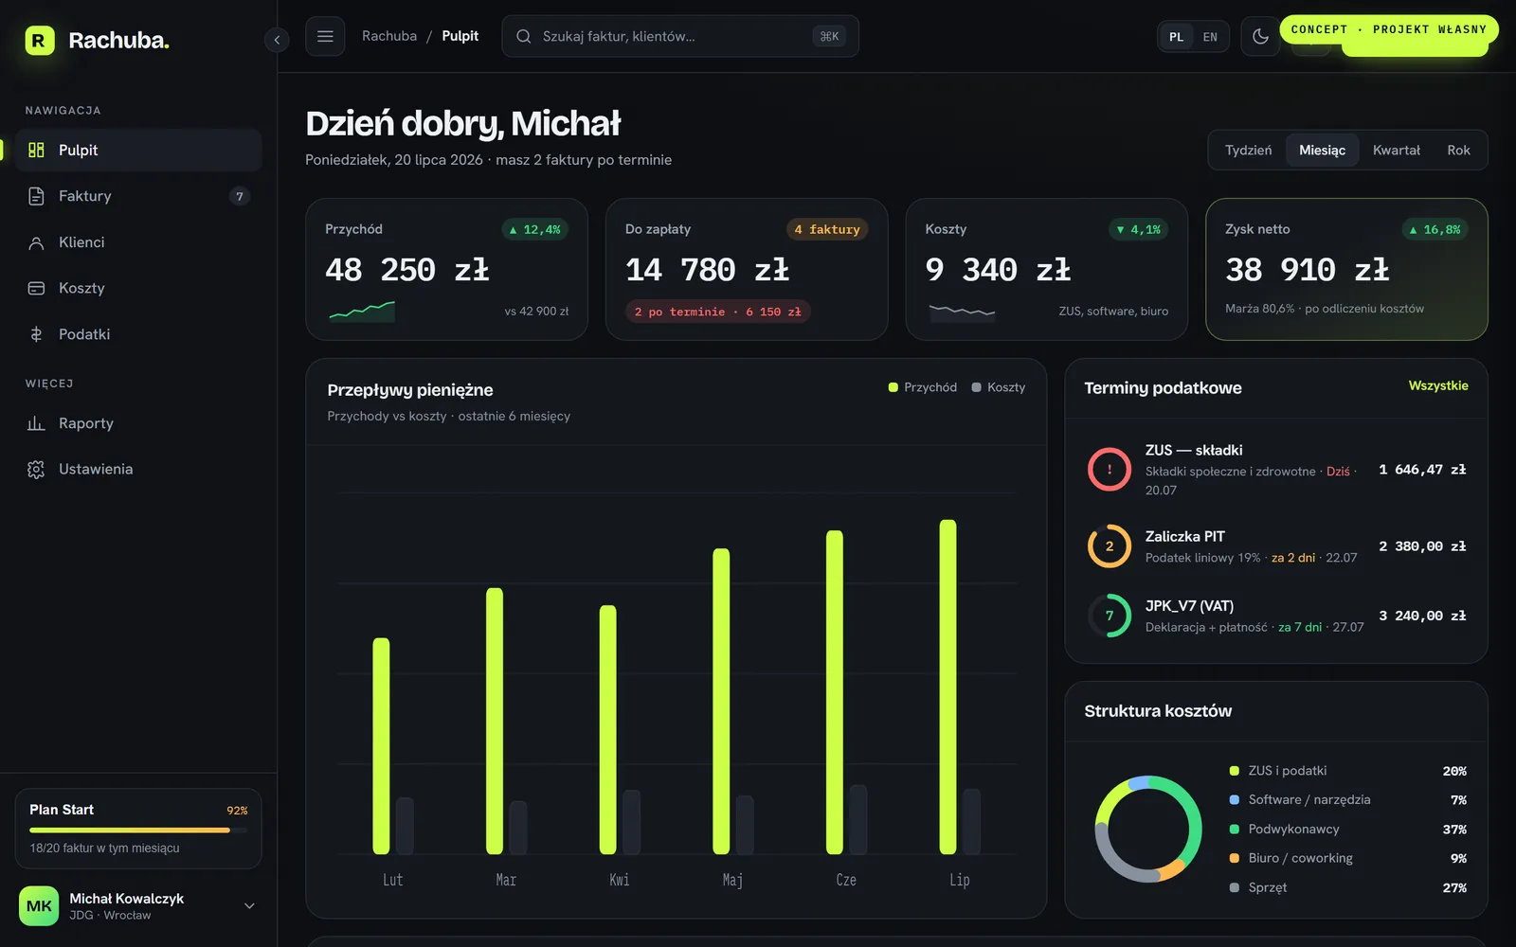1516x947 pixels.
Task: Click the green Rachuba R logo
Action: [39, 40]
